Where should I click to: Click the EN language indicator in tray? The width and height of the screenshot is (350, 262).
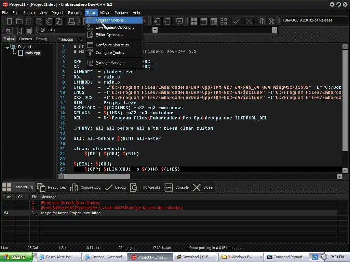click(x=315, y=257)
